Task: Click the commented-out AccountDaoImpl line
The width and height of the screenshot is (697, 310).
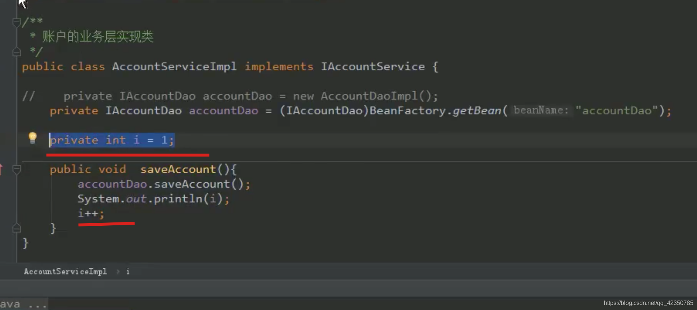Action: [x=230, y=96]
